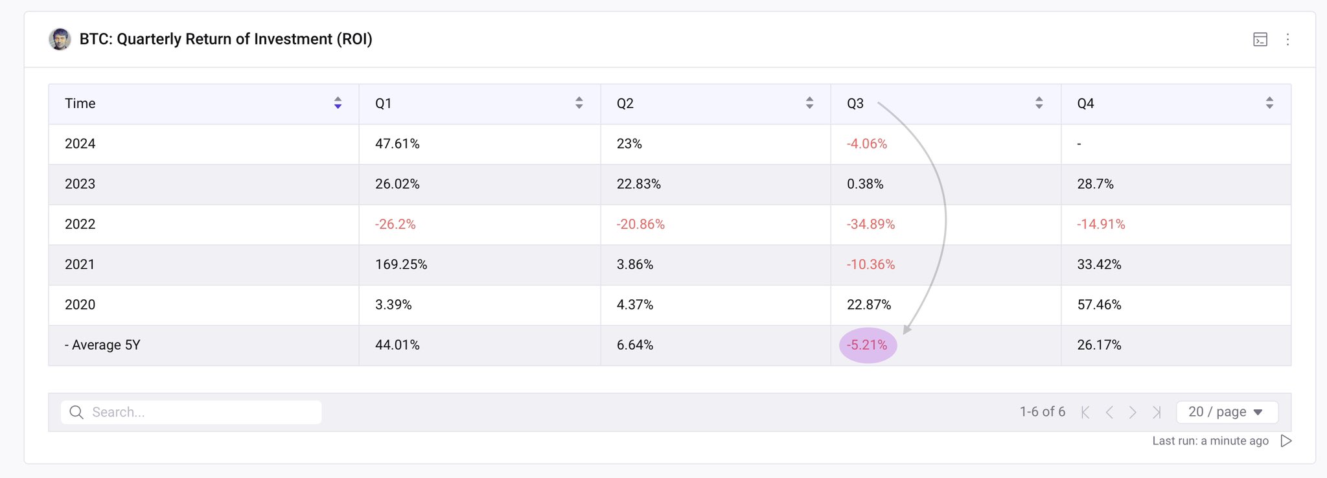Click the Last run timestamp text
The image size is (1327, 478).
pos(1210,441)
